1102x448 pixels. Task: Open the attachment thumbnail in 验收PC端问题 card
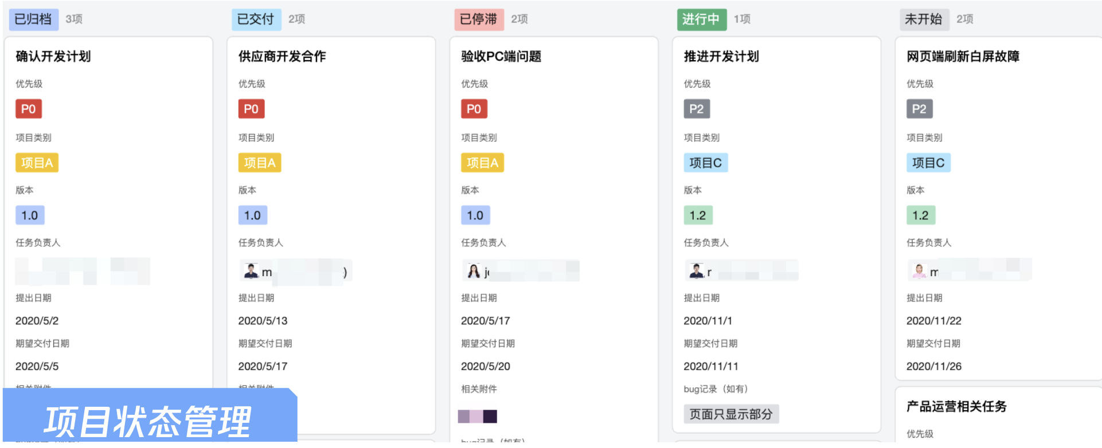tap(477, 416)
